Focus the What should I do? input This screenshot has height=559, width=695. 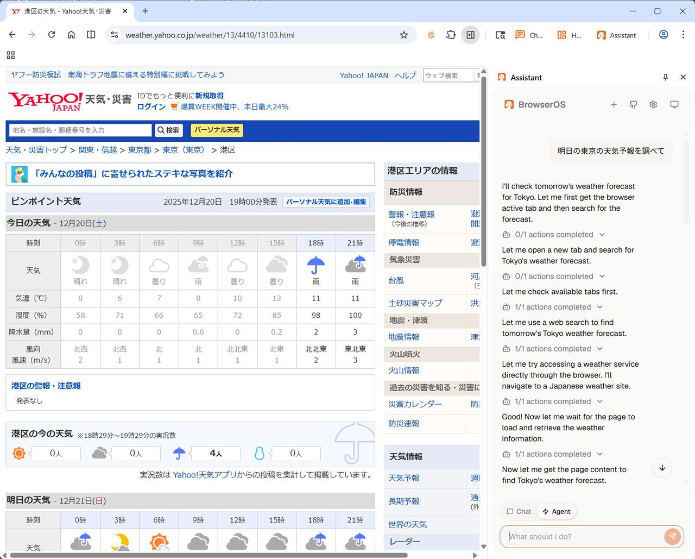point(584,536)
